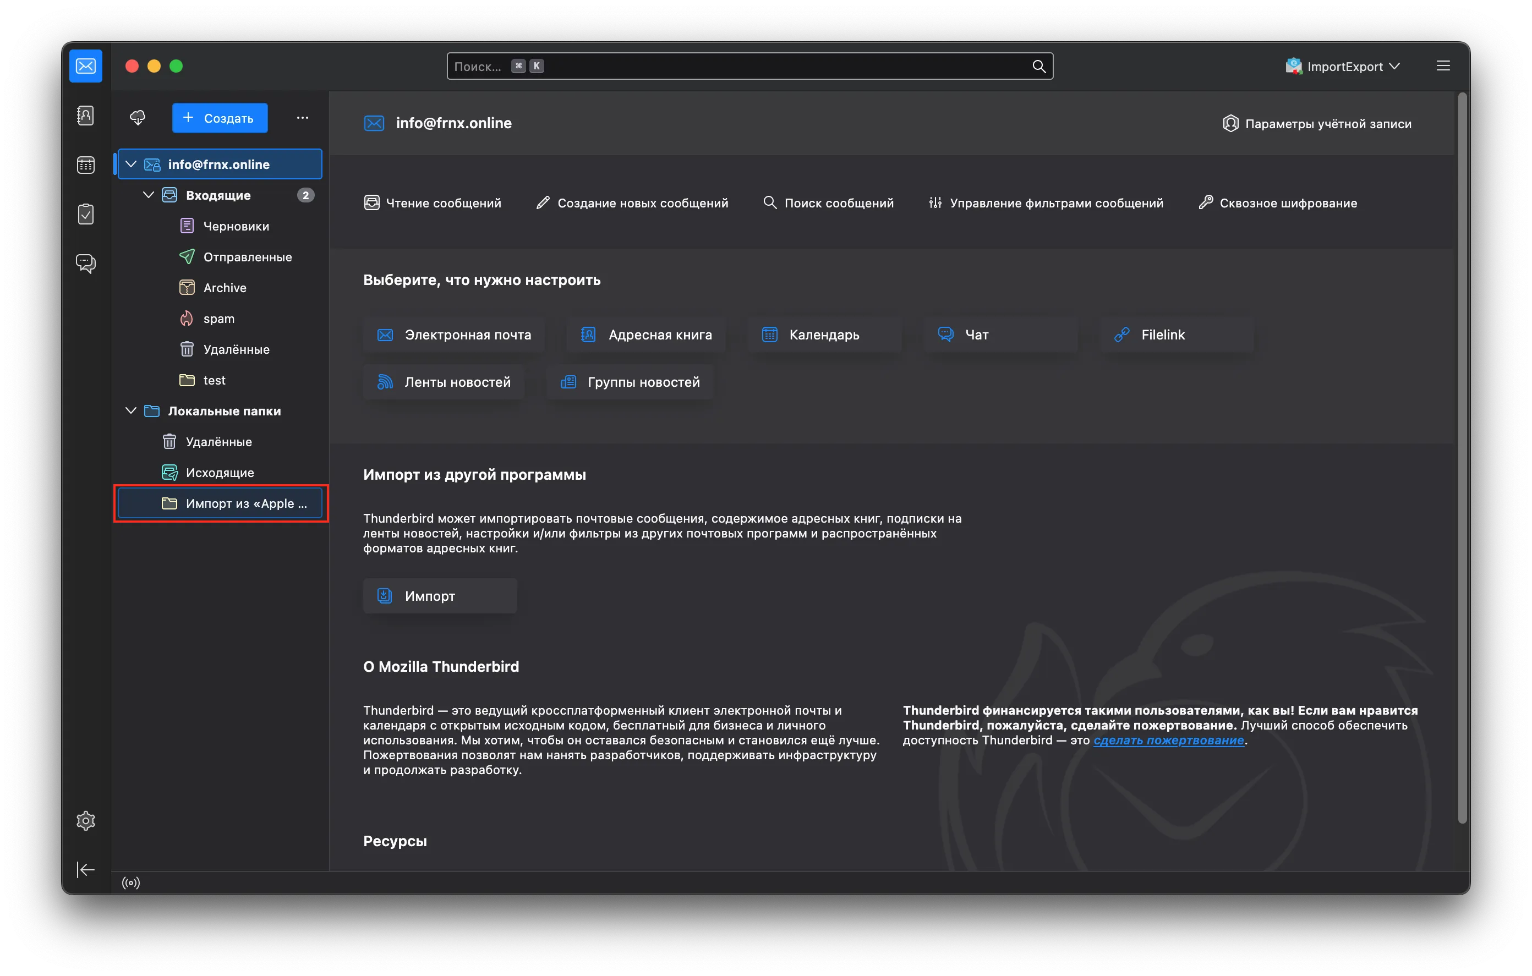Click the Импорт button
1532x976 pixels.
(x=440, y=596)
